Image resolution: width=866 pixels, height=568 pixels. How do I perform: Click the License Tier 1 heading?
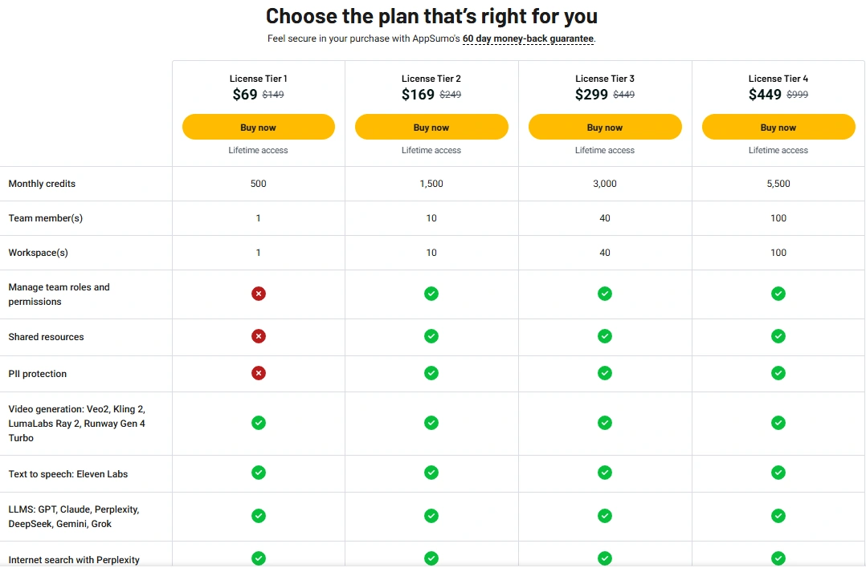(x=259, y=79)
